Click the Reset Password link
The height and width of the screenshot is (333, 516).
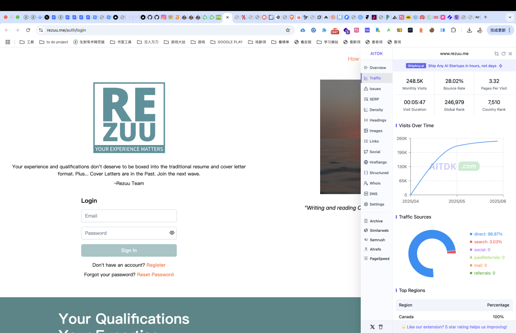[155, 275]
